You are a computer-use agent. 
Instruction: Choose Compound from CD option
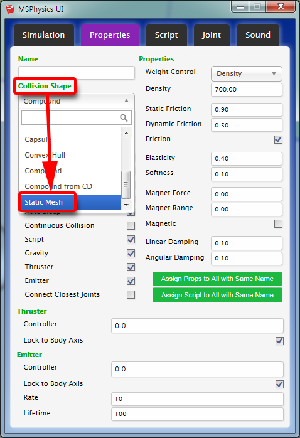(x=70, y=186)
